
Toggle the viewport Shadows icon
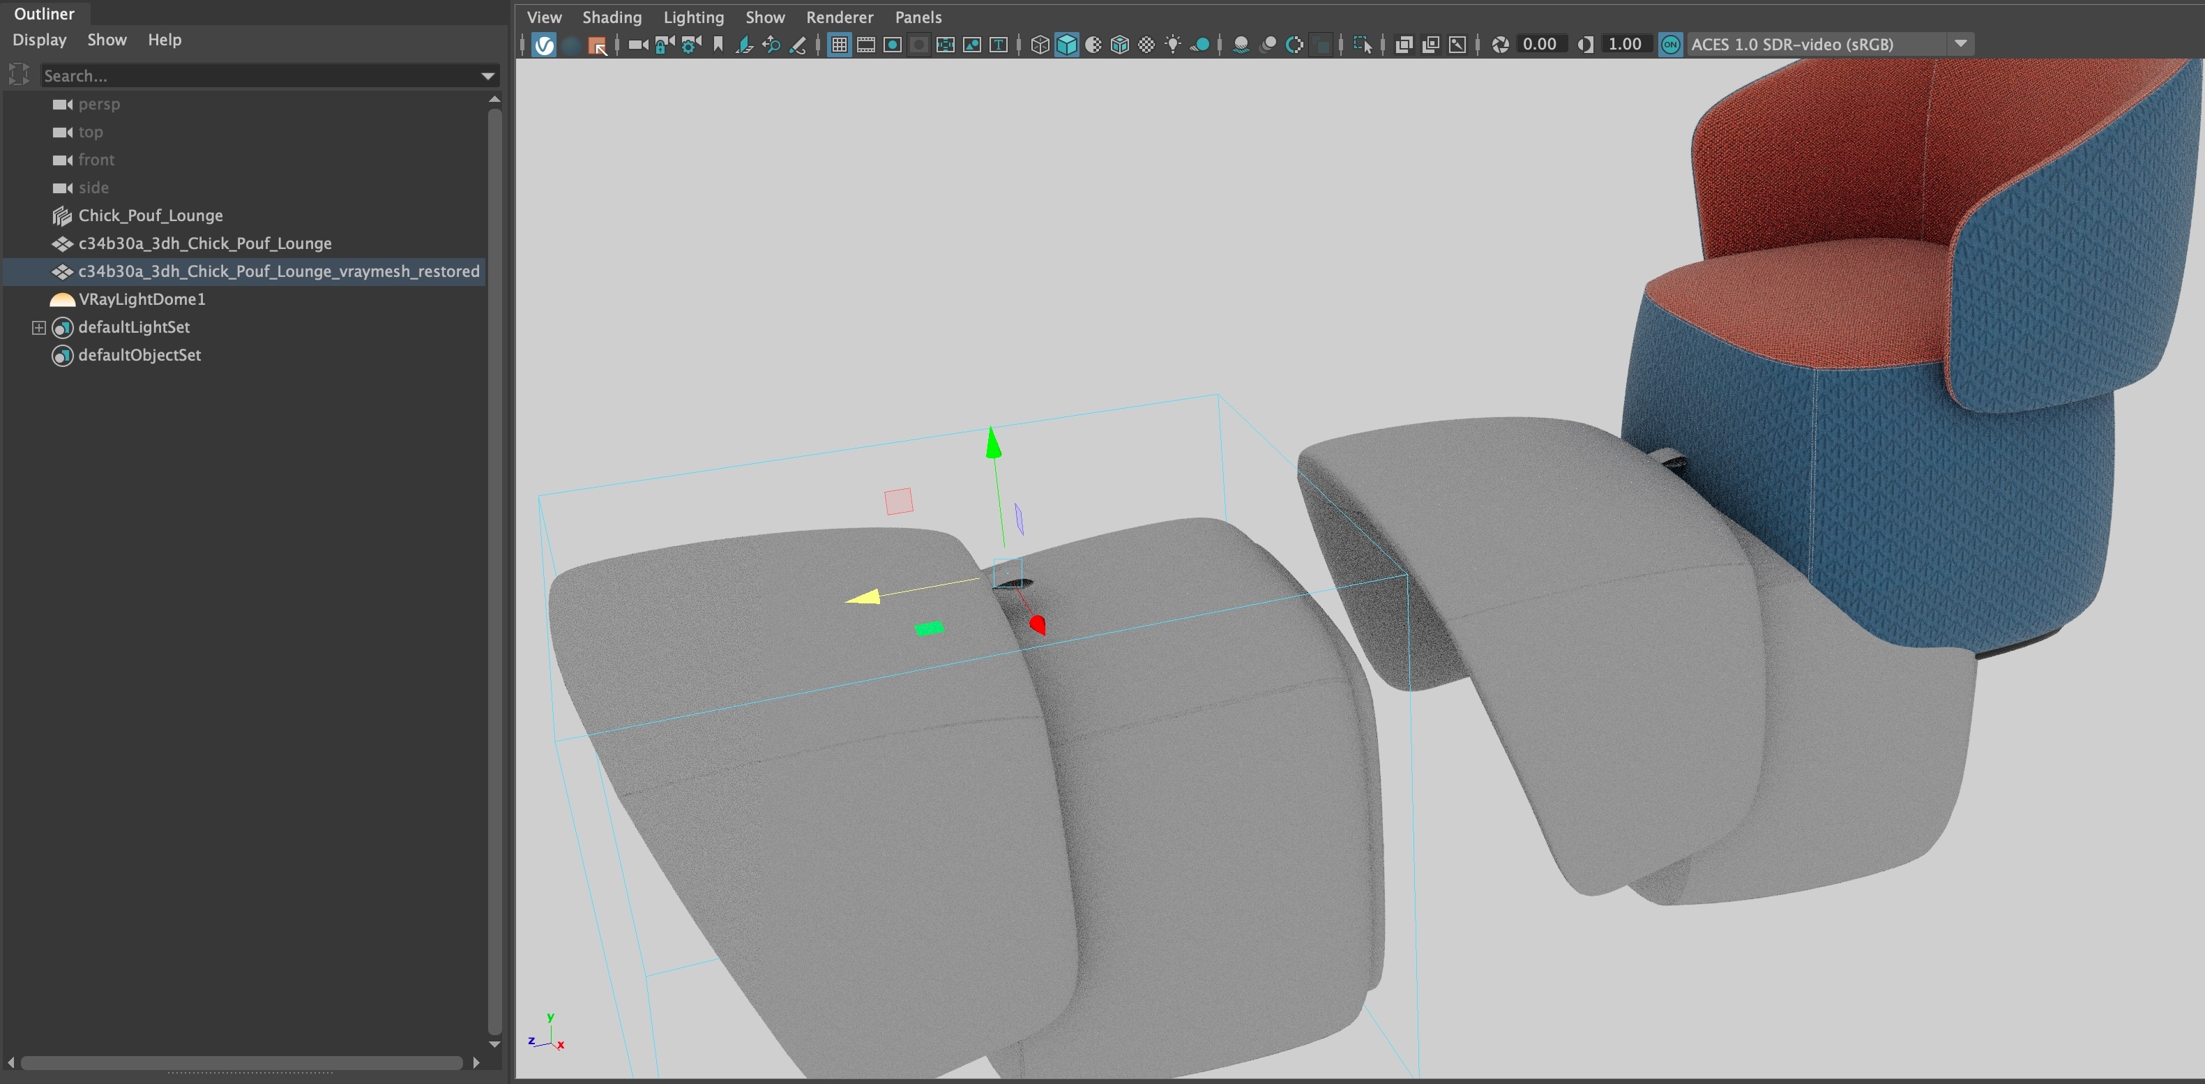[x=1199, y=45]
